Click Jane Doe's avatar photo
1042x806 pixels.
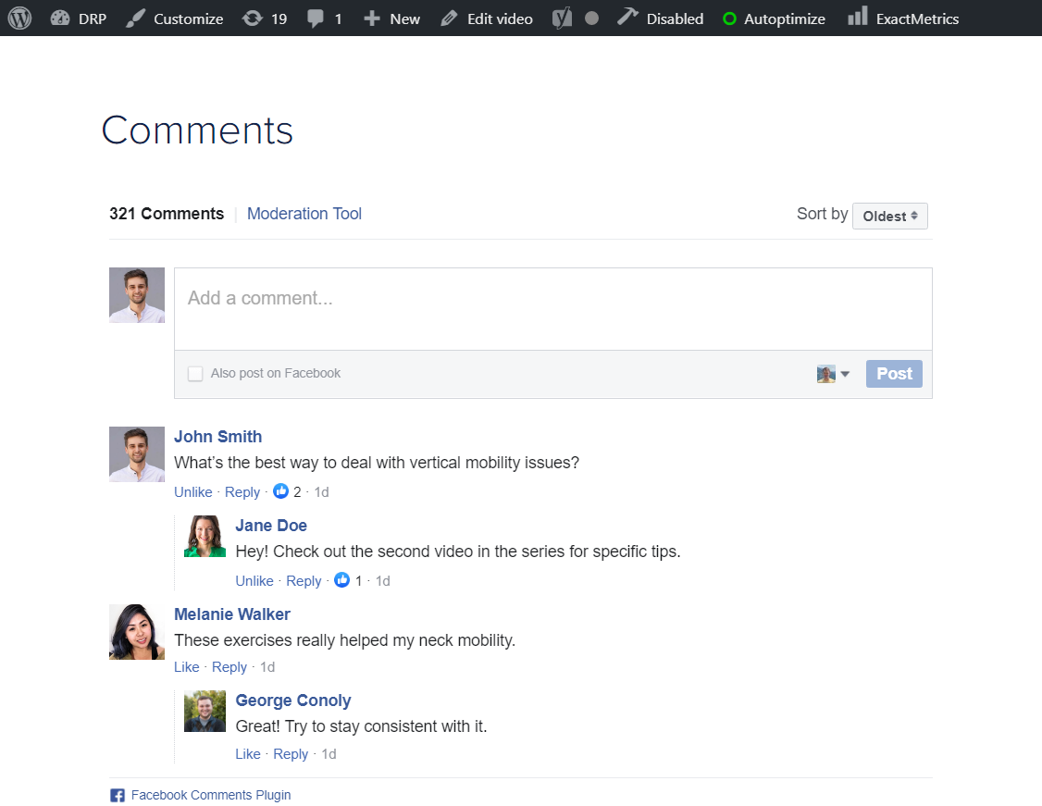tap(205, 536)
